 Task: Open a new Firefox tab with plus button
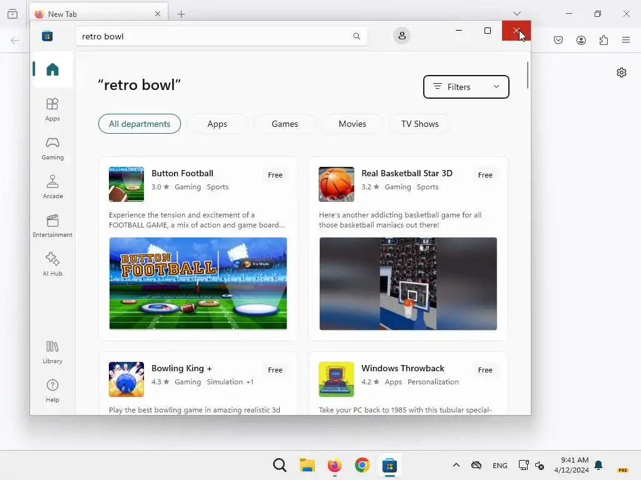[x=181, y=14]
